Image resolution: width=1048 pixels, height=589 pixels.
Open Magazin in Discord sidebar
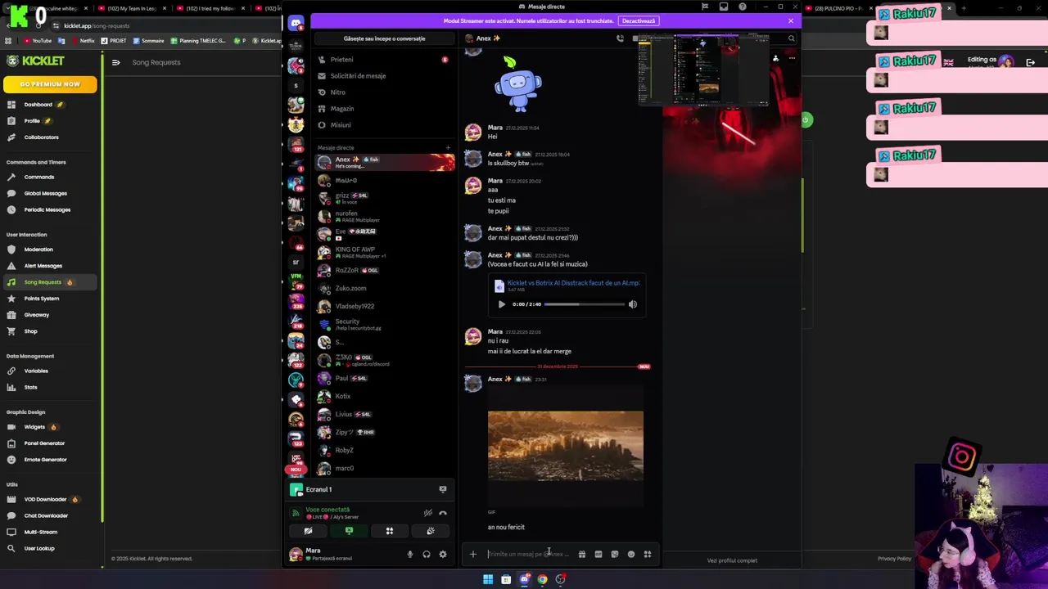tap(382, 109)
